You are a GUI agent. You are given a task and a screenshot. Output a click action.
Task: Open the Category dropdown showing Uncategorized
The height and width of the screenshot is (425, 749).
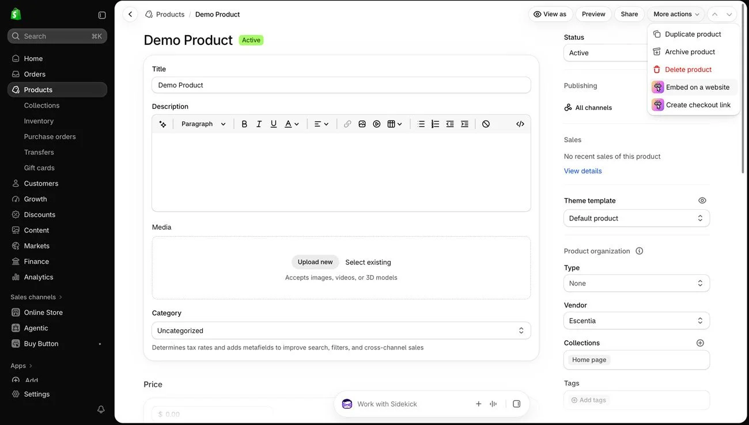coord(341,331)
